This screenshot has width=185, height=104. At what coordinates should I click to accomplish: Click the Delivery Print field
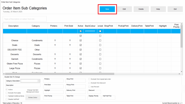[76, 92]
